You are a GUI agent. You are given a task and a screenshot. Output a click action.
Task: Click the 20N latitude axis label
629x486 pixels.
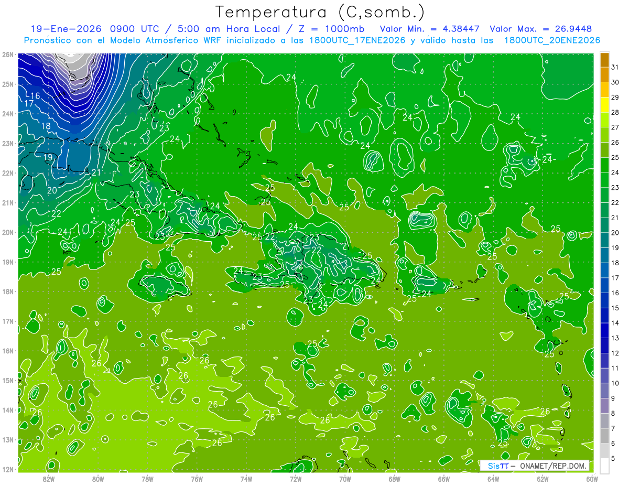(7, 232)
